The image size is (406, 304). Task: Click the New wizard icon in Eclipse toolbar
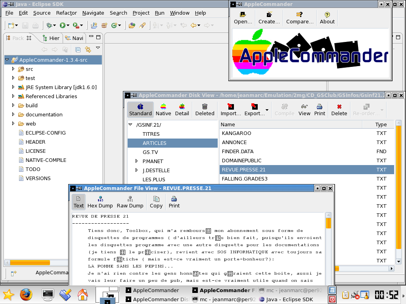pyautogui.click(x=11, y=25)
